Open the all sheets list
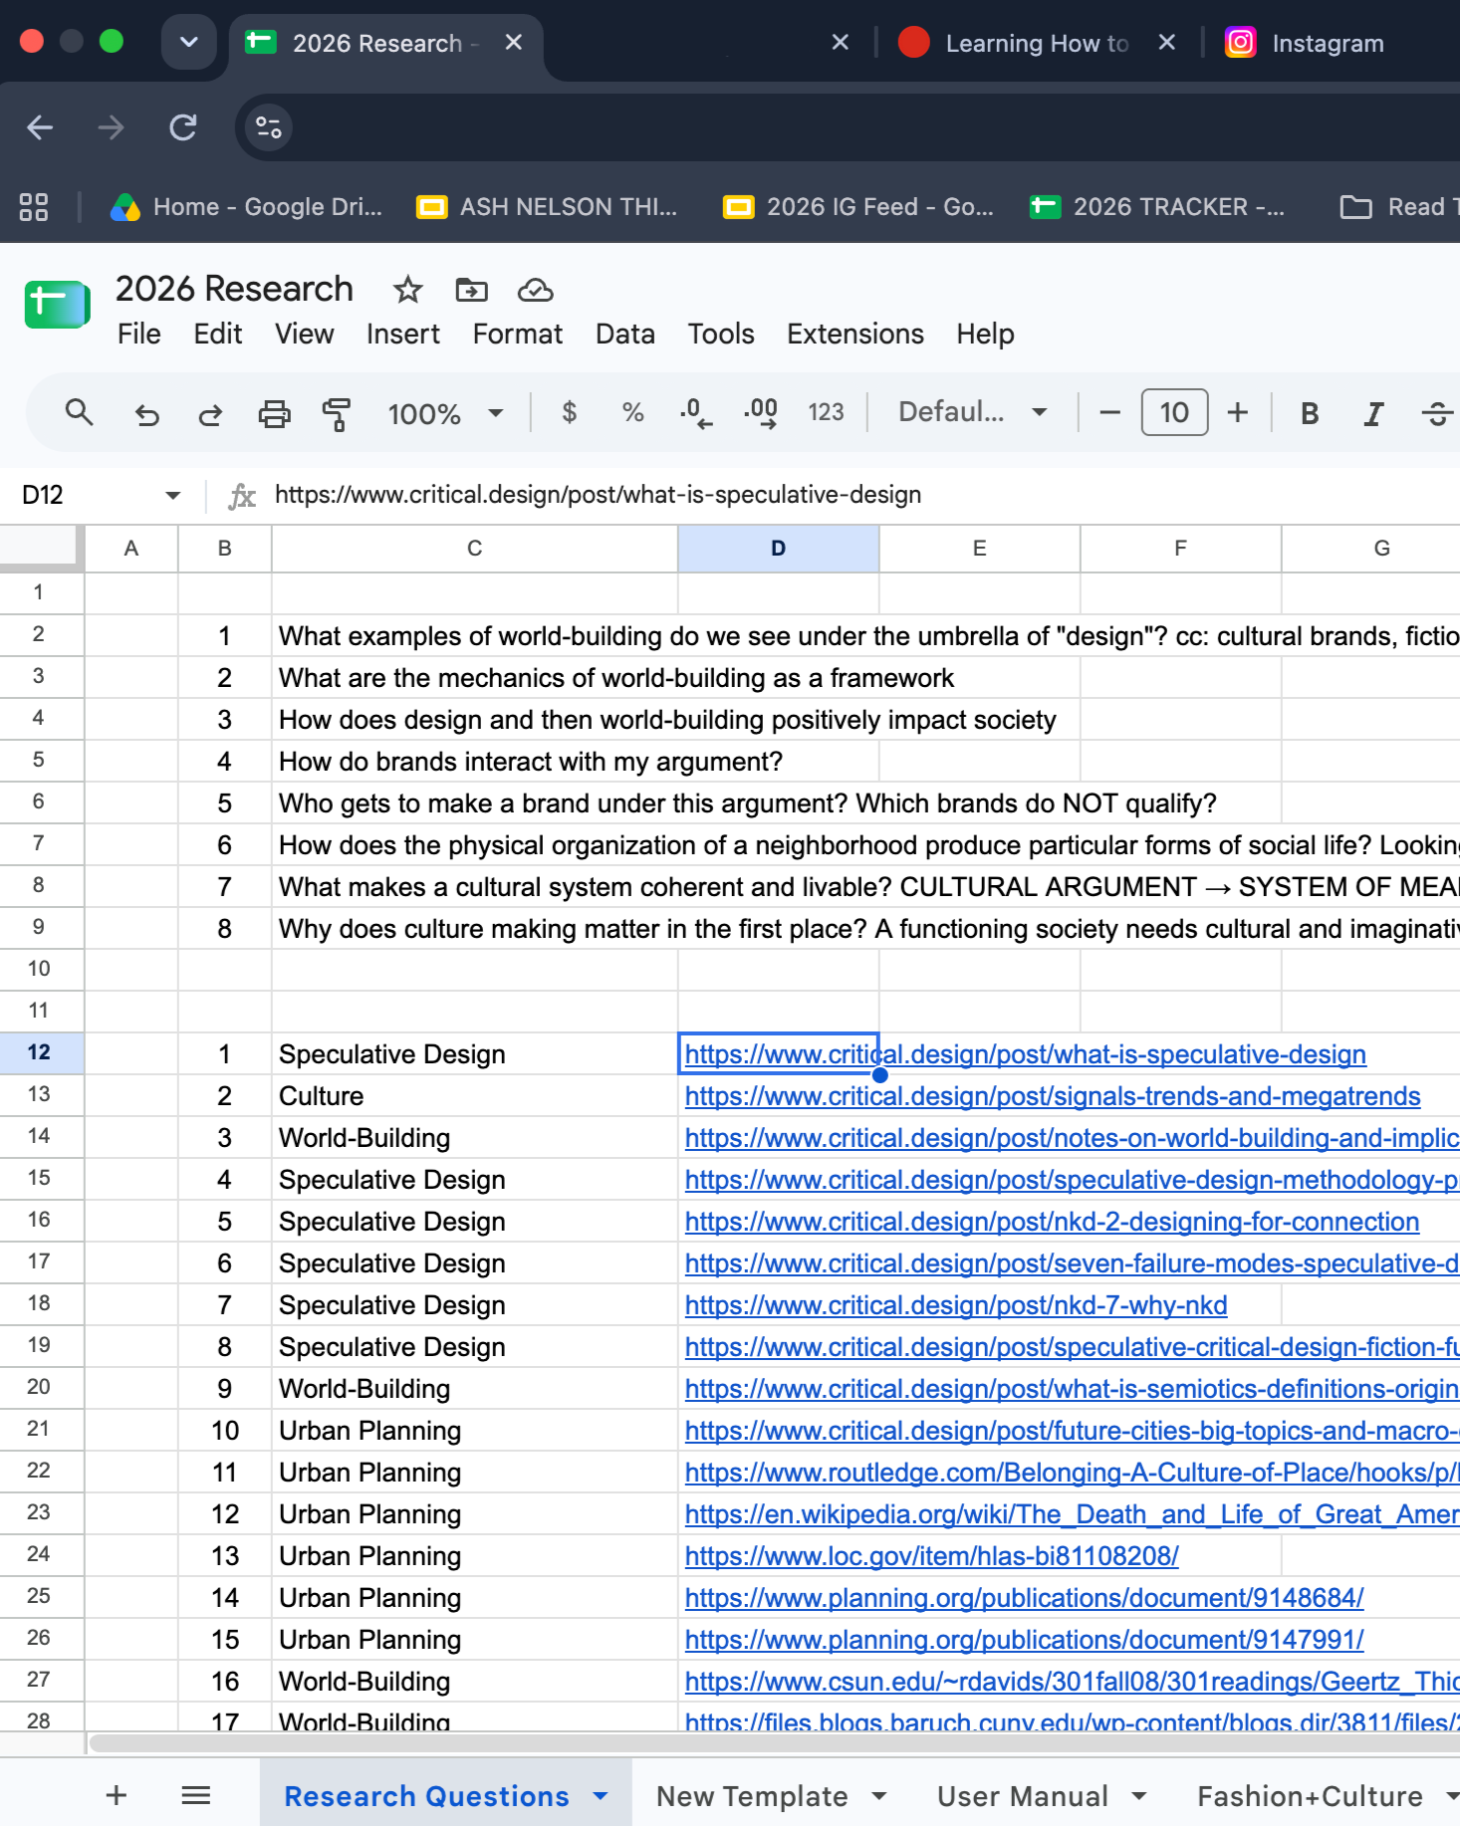The image size is (1460, 1826). pyautogui.click(x=196, y=1795)
